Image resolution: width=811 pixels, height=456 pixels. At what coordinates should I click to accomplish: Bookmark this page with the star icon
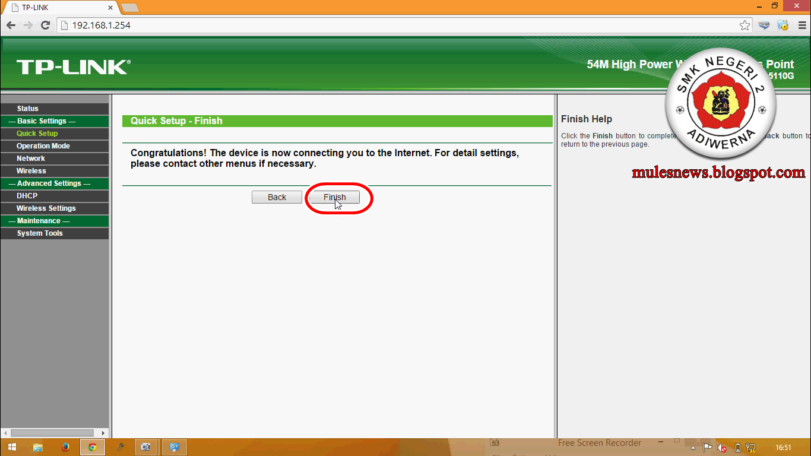coord(745,26)
